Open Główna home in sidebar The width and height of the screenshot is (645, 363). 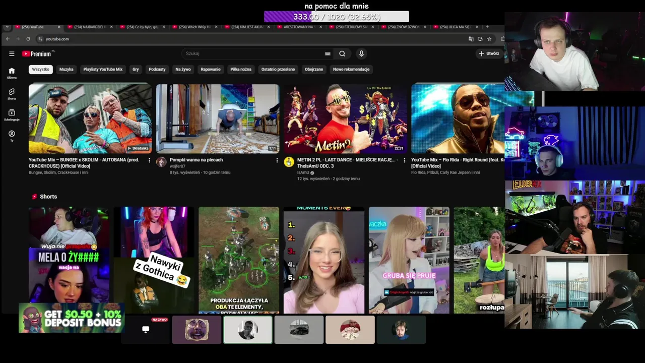click(x=12, y=73)
